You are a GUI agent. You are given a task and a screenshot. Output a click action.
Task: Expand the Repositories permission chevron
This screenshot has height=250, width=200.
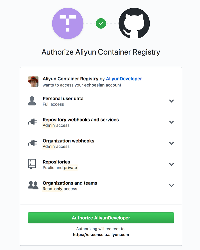(171, 164)
